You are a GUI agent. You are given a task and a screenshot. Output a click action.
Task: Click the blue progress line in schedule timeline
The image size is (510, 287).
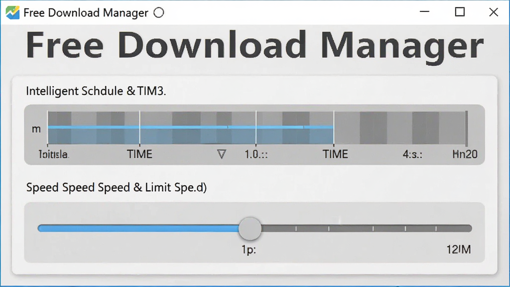191,127
